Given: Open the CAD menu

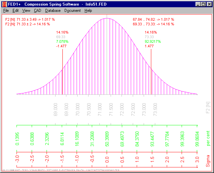Looking at the screenshot, I should 37,11.
